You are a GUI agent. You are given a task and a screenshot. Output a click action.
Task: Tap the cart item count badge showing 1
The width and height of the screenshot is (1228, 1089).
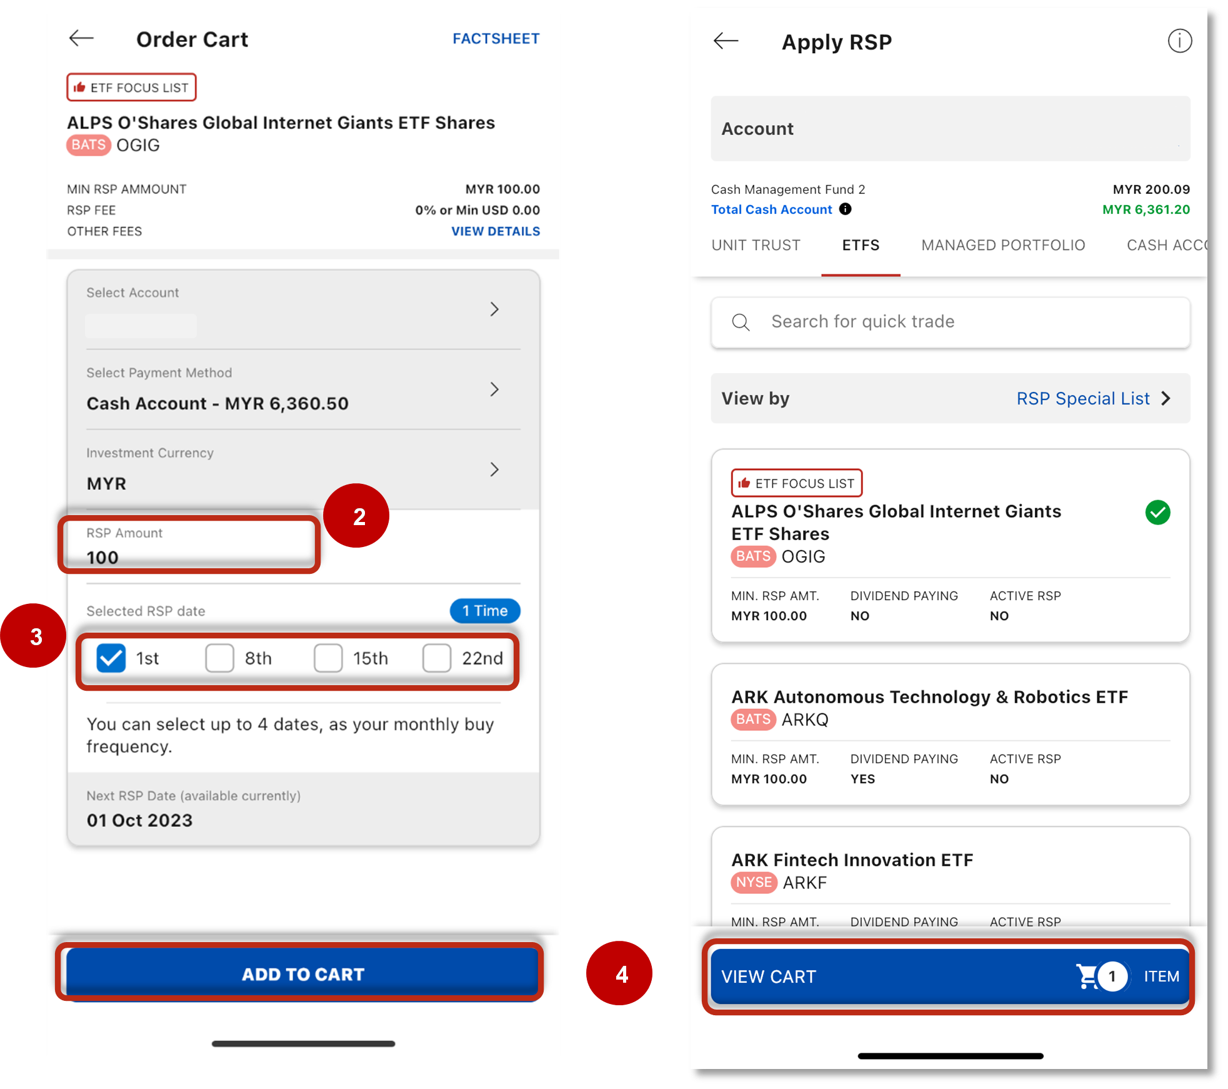pyautogui.click(x=1112, y=976)
